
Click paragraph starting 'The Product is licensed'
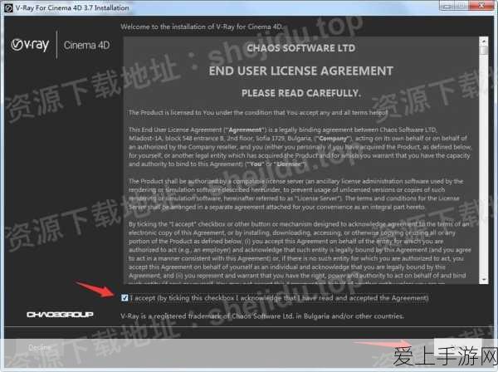(258, 112)
